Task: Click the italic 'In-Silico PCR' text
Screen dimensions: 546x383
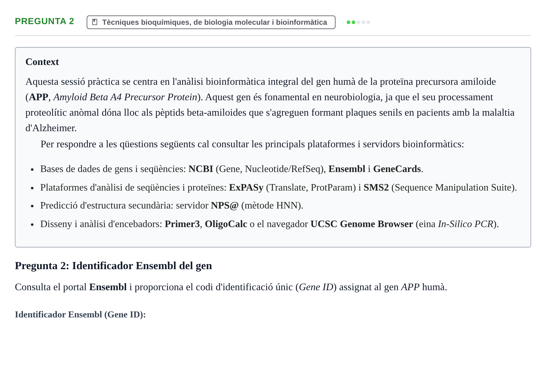Action: [x=466, y=224]
